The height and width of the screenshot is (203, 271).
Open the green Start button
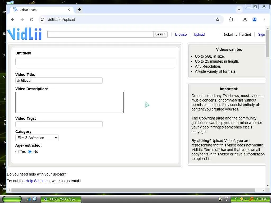click(x=12, y=199)
